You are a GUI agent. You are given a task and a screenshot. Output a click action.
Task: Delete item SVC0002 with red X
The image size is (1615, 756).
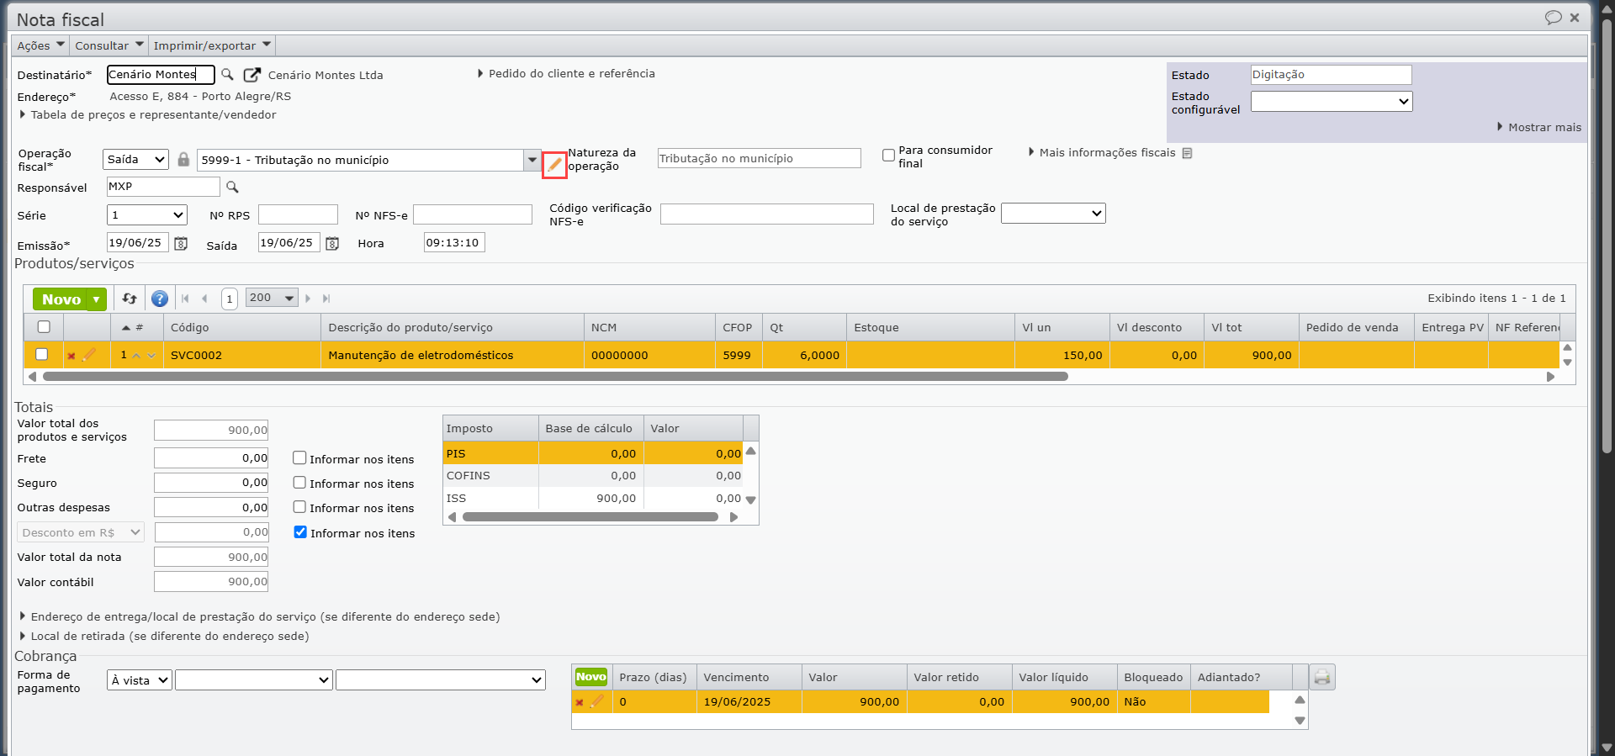pyautogui.click(x=71, y=356)
